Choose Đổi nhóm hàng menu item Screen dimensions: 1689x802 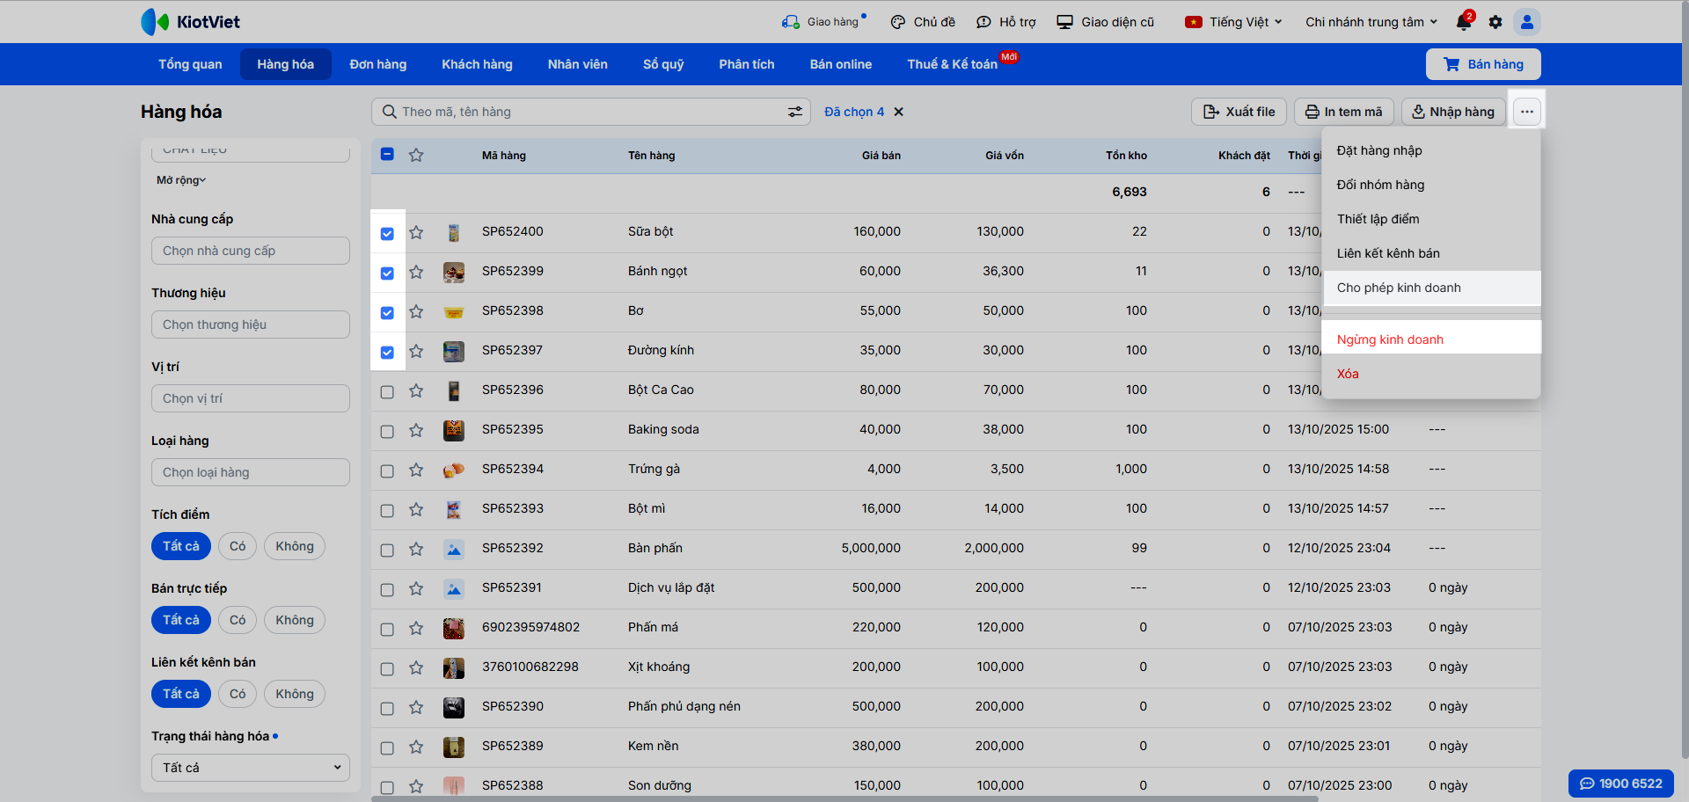point(1431,185)
